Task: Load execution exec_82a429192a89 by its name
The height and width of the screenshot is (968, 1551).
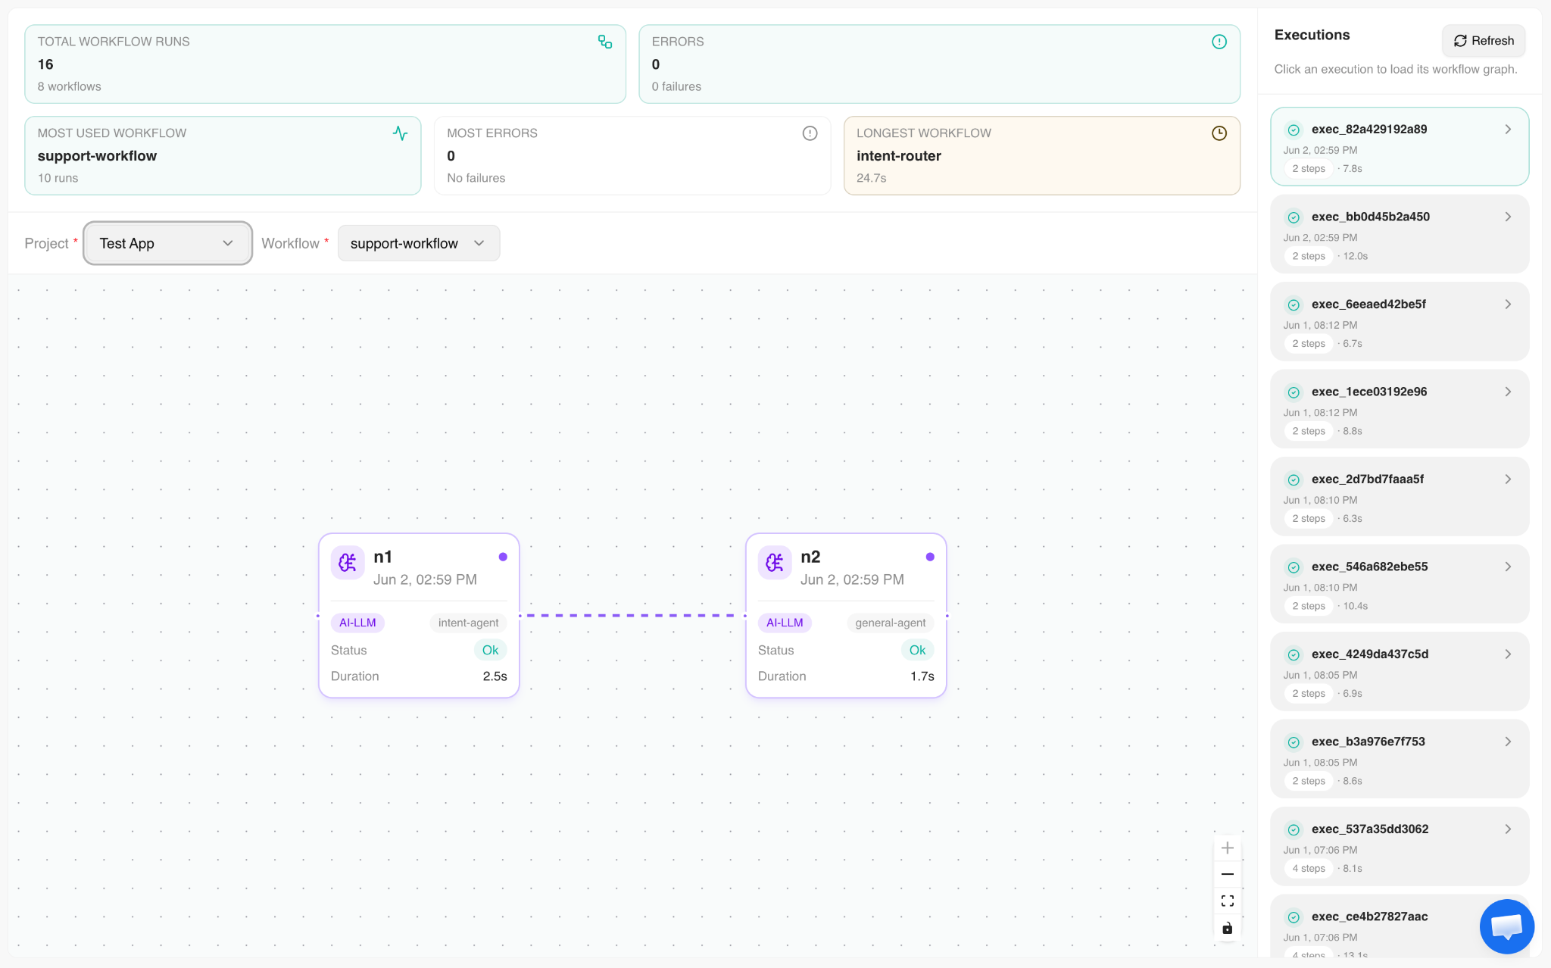Action: [1369, 130]
